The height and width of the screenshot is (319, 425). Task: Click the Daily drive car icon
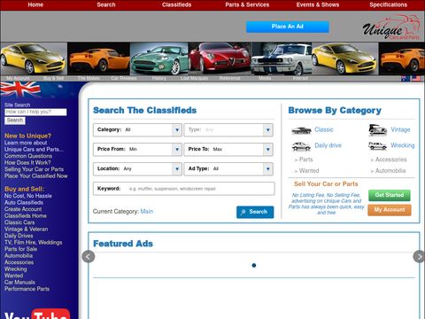click(301, 146)
